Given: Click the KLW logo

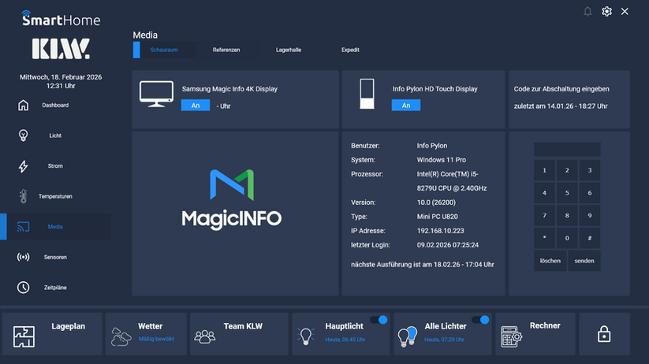Looking at the screenshot, I should click(61, 49).
